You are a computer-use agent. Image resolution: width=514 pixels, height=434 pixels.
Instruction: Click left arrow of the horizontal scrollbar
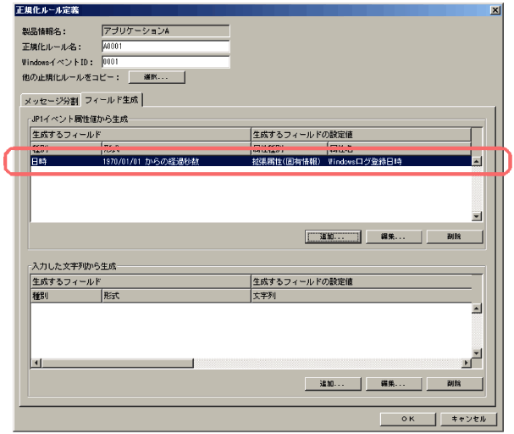(36, 363)
